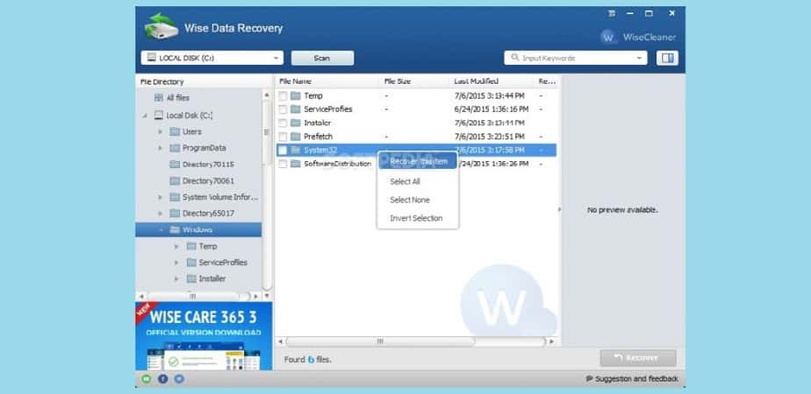Expand the ProgramData folder node
This screenshot has height=394, width=811.
[161, 148]
